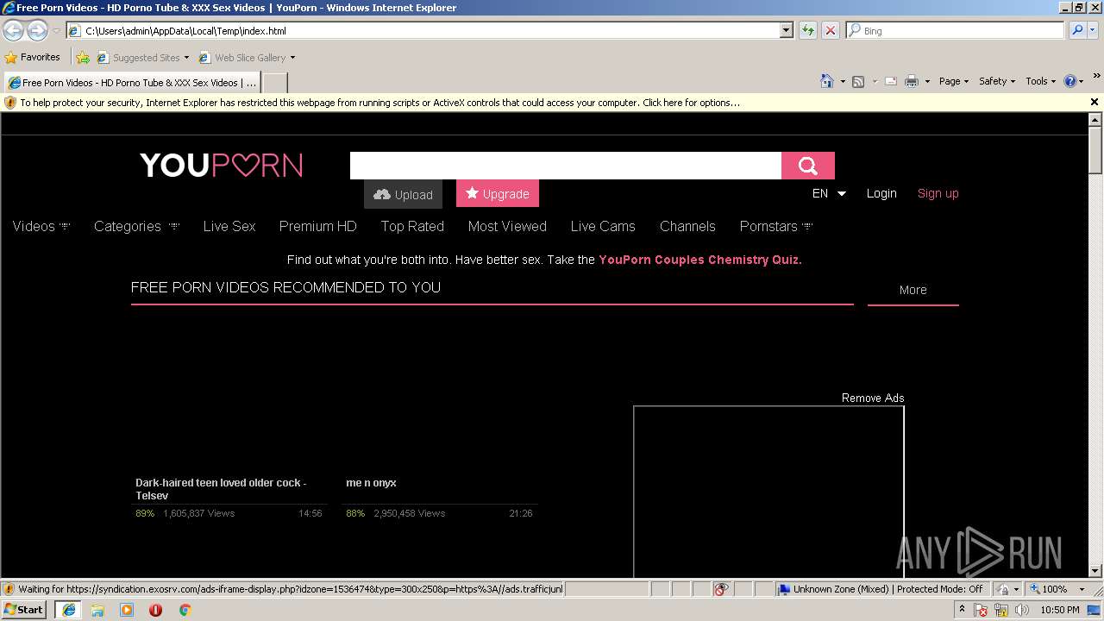Open Internet Explorer from the taskbar

click(69, 610)
